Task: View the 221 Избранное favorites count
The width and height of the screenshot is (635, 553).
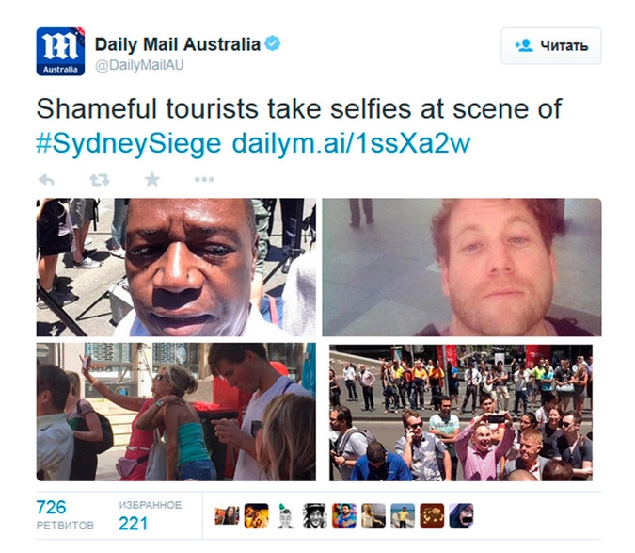Action: pyautogui.click(x=151, y=515)
